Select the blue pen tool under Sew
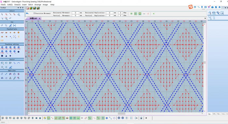The height and width of the screenshot is (124, 228). pyautogui.click(x=10, y=26)
